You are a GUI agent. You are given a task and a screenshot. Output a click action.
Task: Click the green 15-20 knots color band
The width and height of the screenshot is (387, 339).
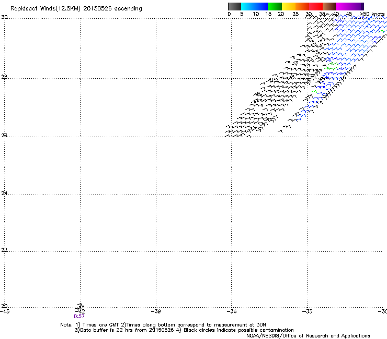click(275, 6)
